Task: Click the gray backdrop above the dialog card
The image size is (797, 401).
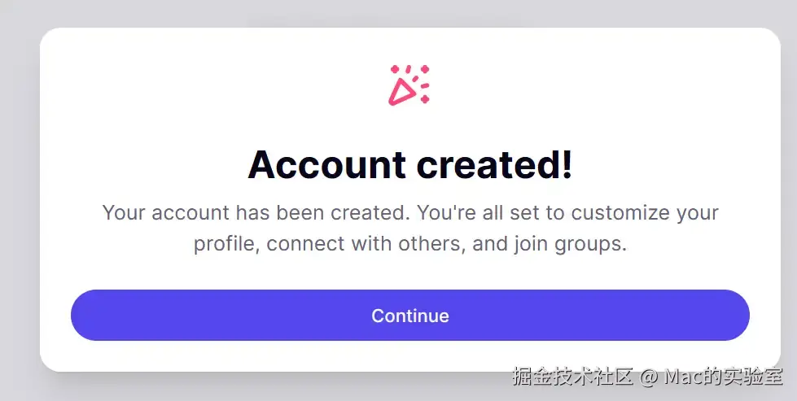Action: [399, 13]
